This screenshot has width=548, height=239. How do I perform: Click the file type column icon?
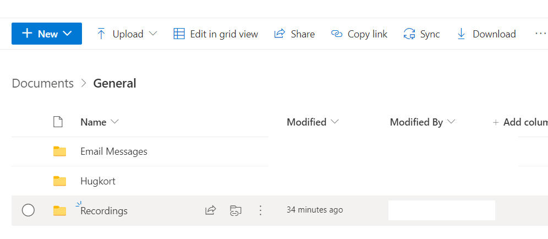[58, 122]
